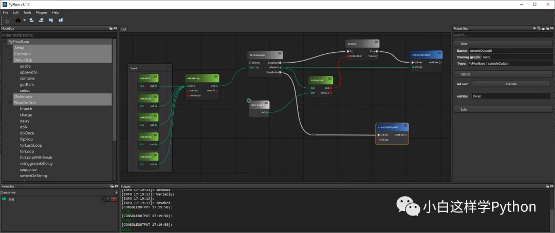
Task: Click the second icon in Properties panel header
Action: coord(539,28)
